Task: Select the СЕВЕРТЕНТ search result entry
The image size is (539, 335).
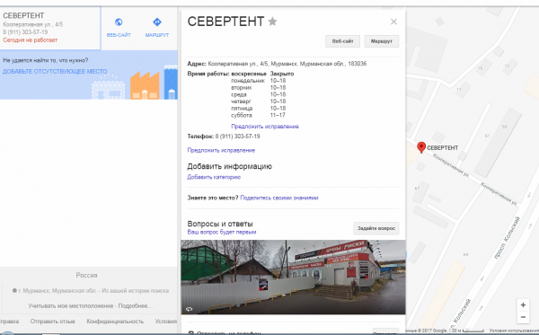Action: (x=50, y=28)
